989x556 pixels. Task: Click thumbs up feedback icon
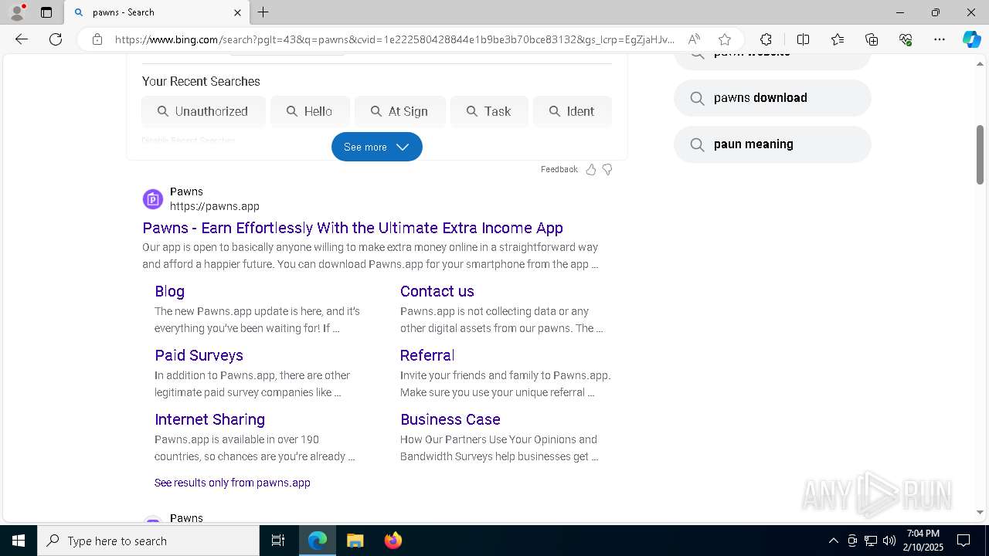coord(591,169)
